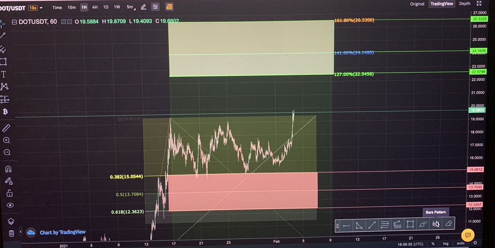Switch to TradingView chart view

(x=442, y=4)
